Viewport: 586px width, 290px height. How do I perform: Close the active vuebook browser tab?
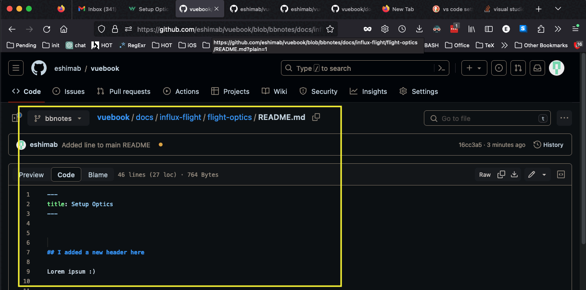[x=217, y=9]
